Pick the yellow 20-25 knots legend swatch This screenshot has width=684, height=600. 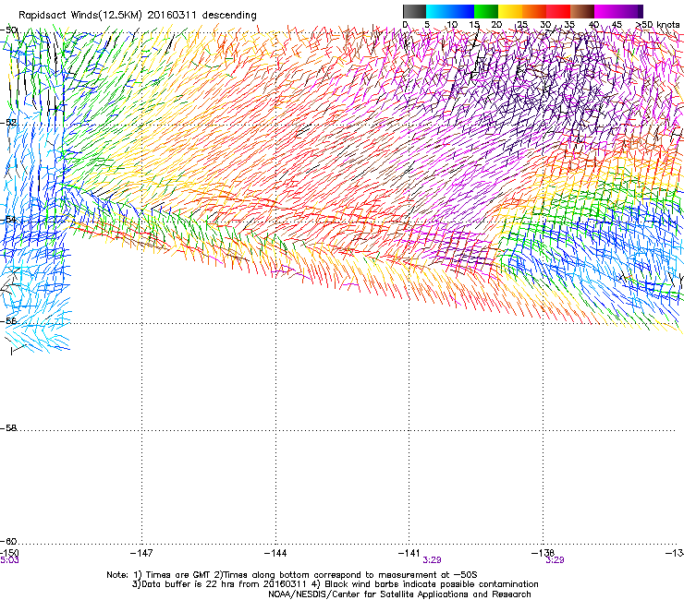pyautogui.click(x=510, y=11)
